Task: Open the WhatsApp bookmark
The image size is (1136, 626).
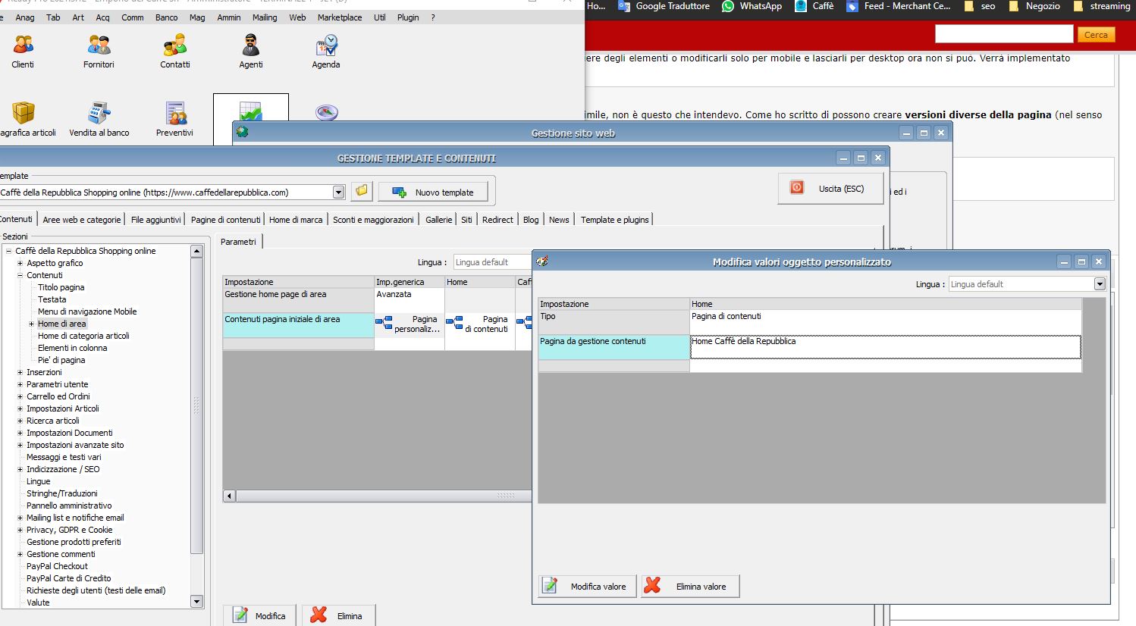Action: [752, 6]
